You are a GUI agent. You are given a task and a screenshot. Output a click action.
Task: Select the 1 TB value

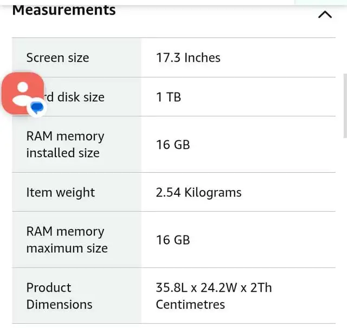point(169,97)
